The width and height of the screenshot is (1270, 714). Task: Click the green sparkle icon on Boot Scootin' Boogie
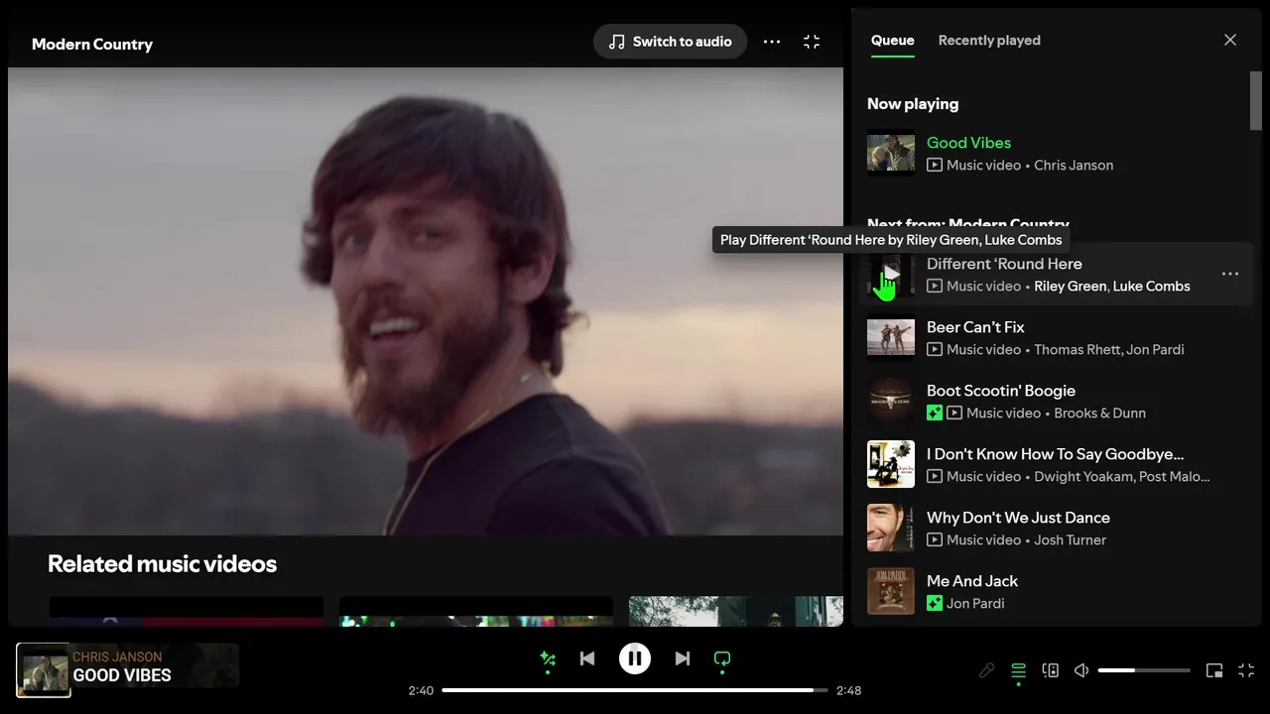[935, 413]
